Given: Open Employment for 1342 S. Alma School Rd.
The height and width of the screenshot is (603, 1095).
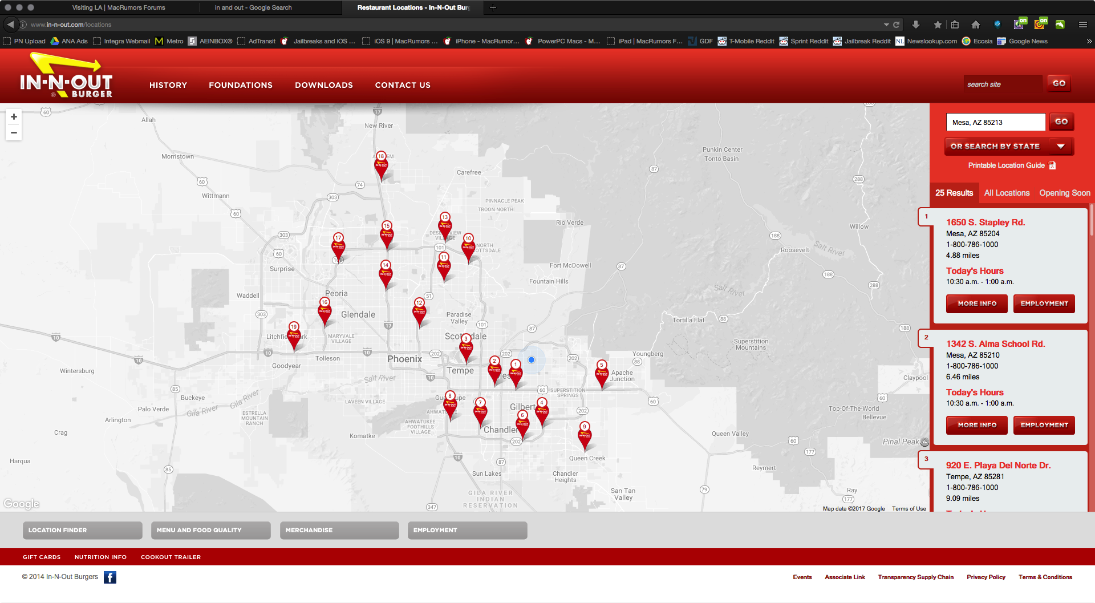Looking at the screenshot, I should pos(1044,425).
